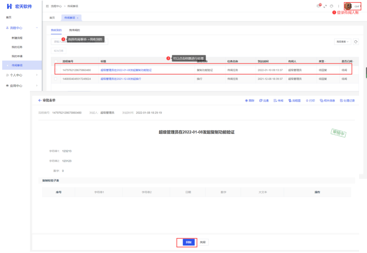Tick the checkbox for row 1468504049517249024

(56, 79)
